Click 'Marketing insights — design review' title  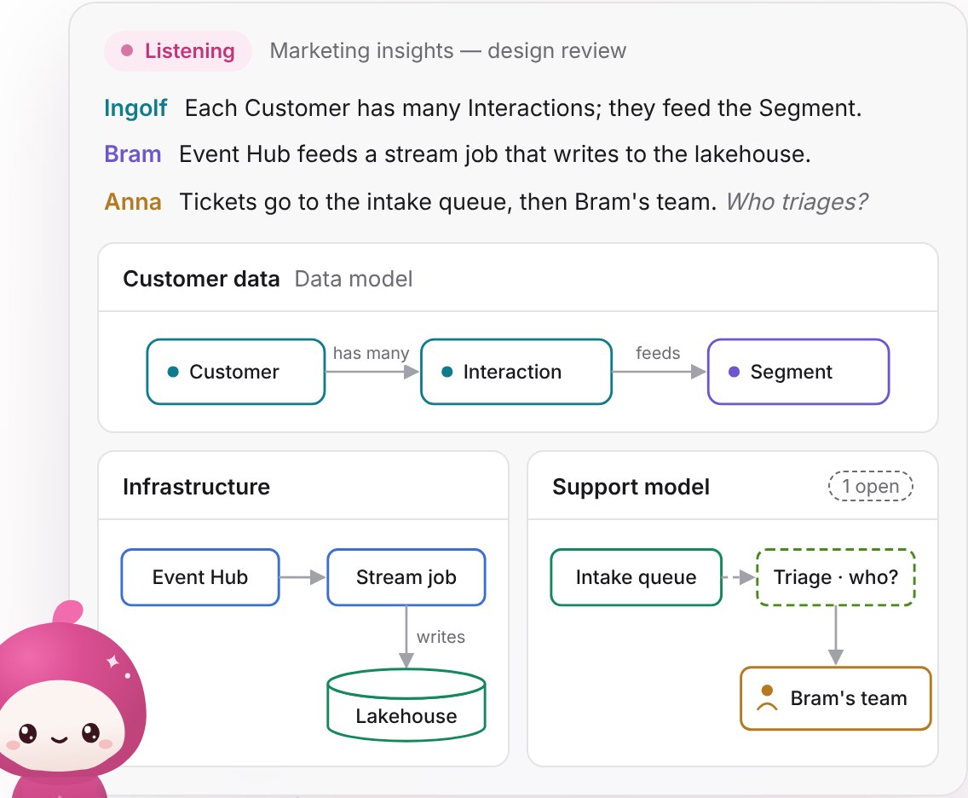448,50
